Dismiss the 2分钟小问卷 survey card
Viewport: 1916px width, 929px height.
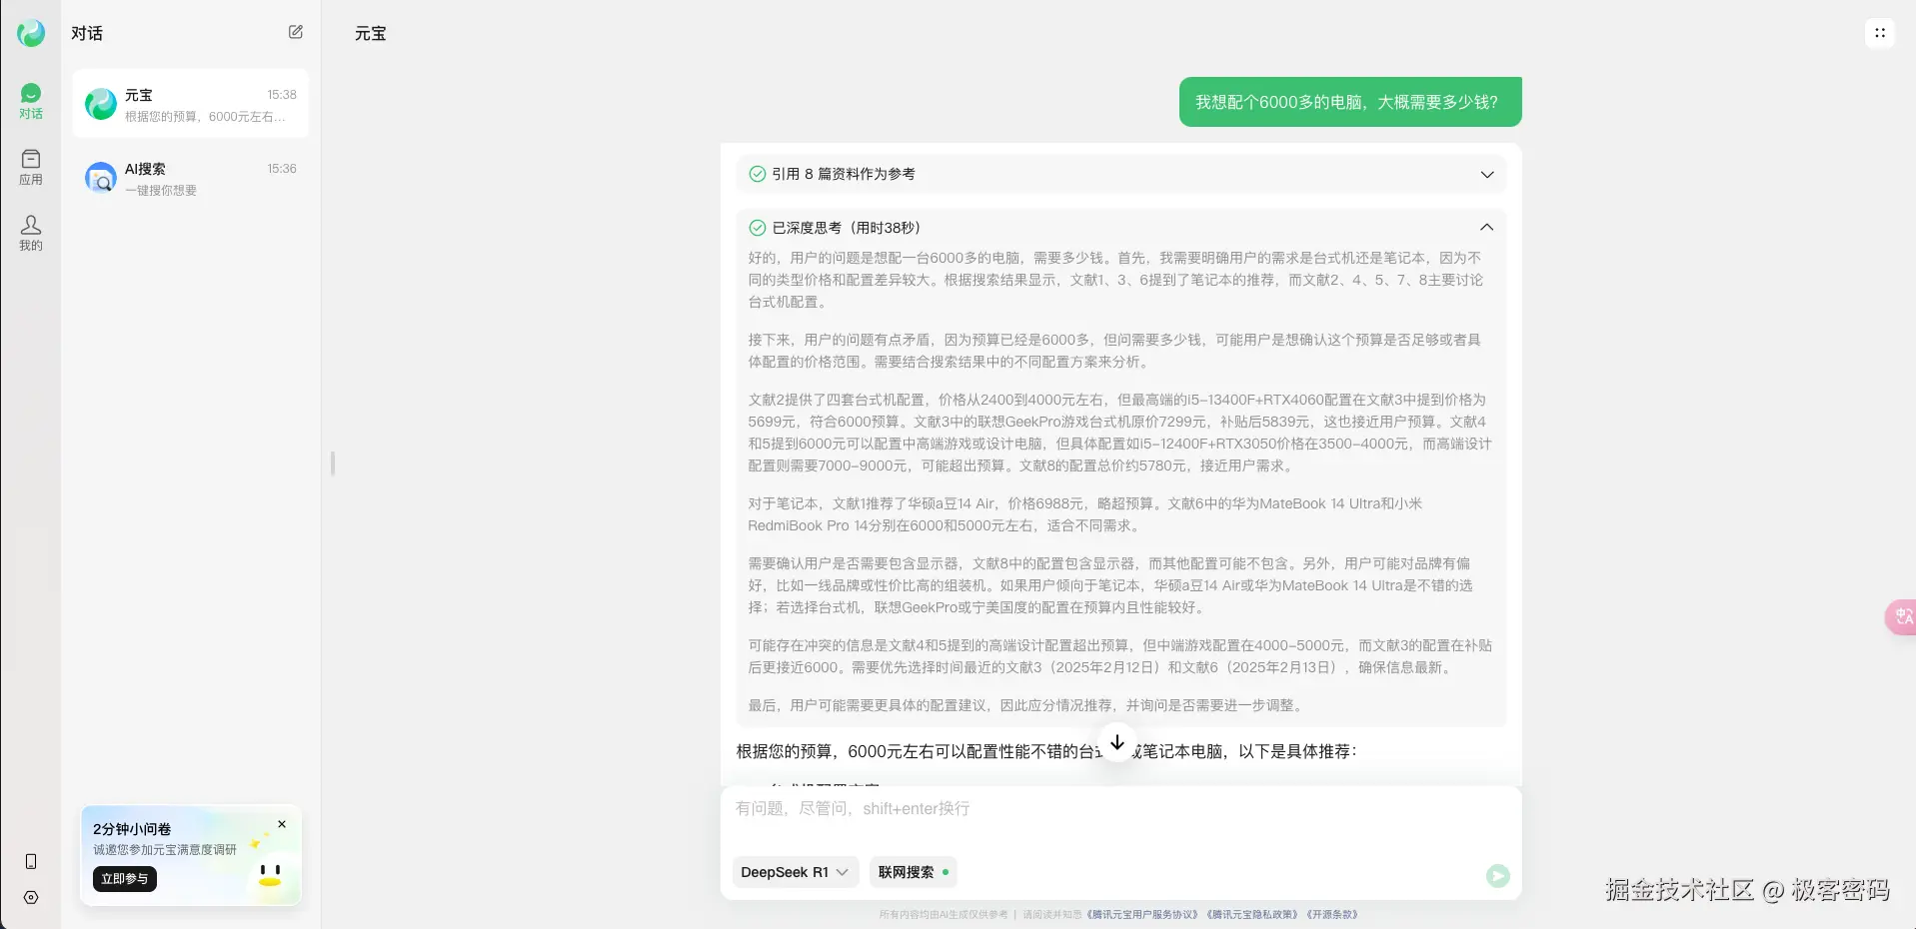pyautogui.click(x=281, y=824)
